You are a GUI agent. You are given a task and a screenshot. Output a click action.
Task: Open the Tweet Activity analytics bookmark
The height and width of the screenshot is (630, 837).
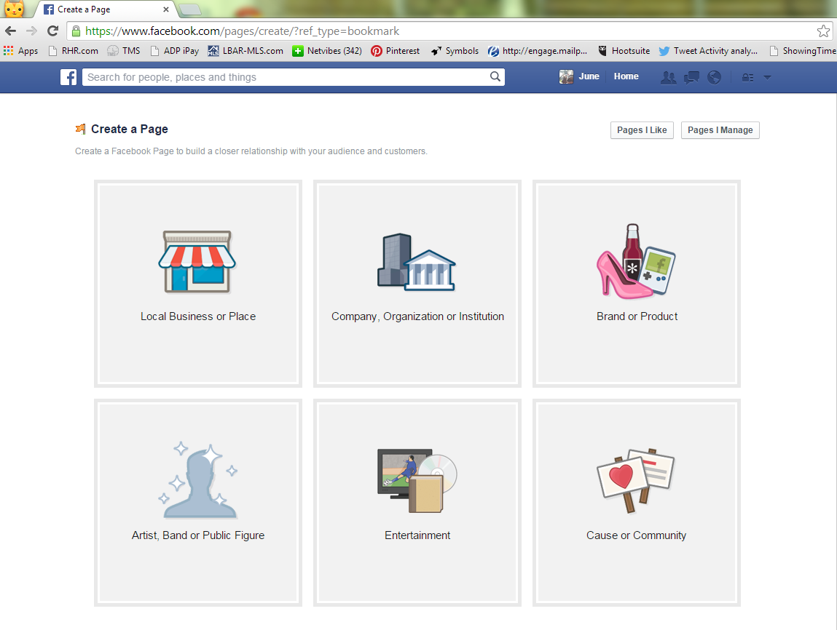tap(708, 51)
